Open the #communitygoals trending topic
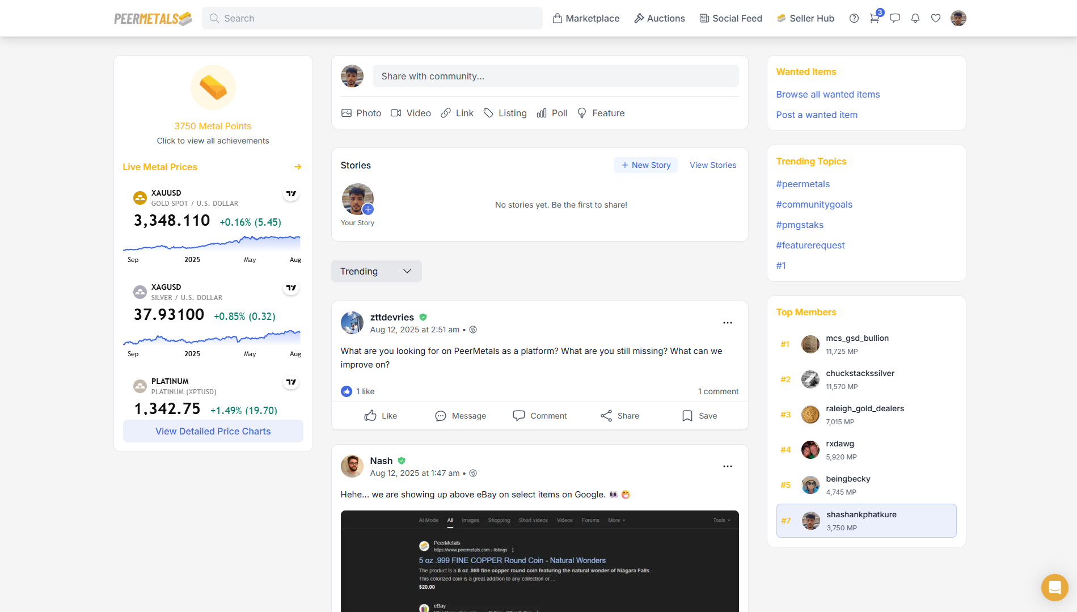 pos(814,204)
